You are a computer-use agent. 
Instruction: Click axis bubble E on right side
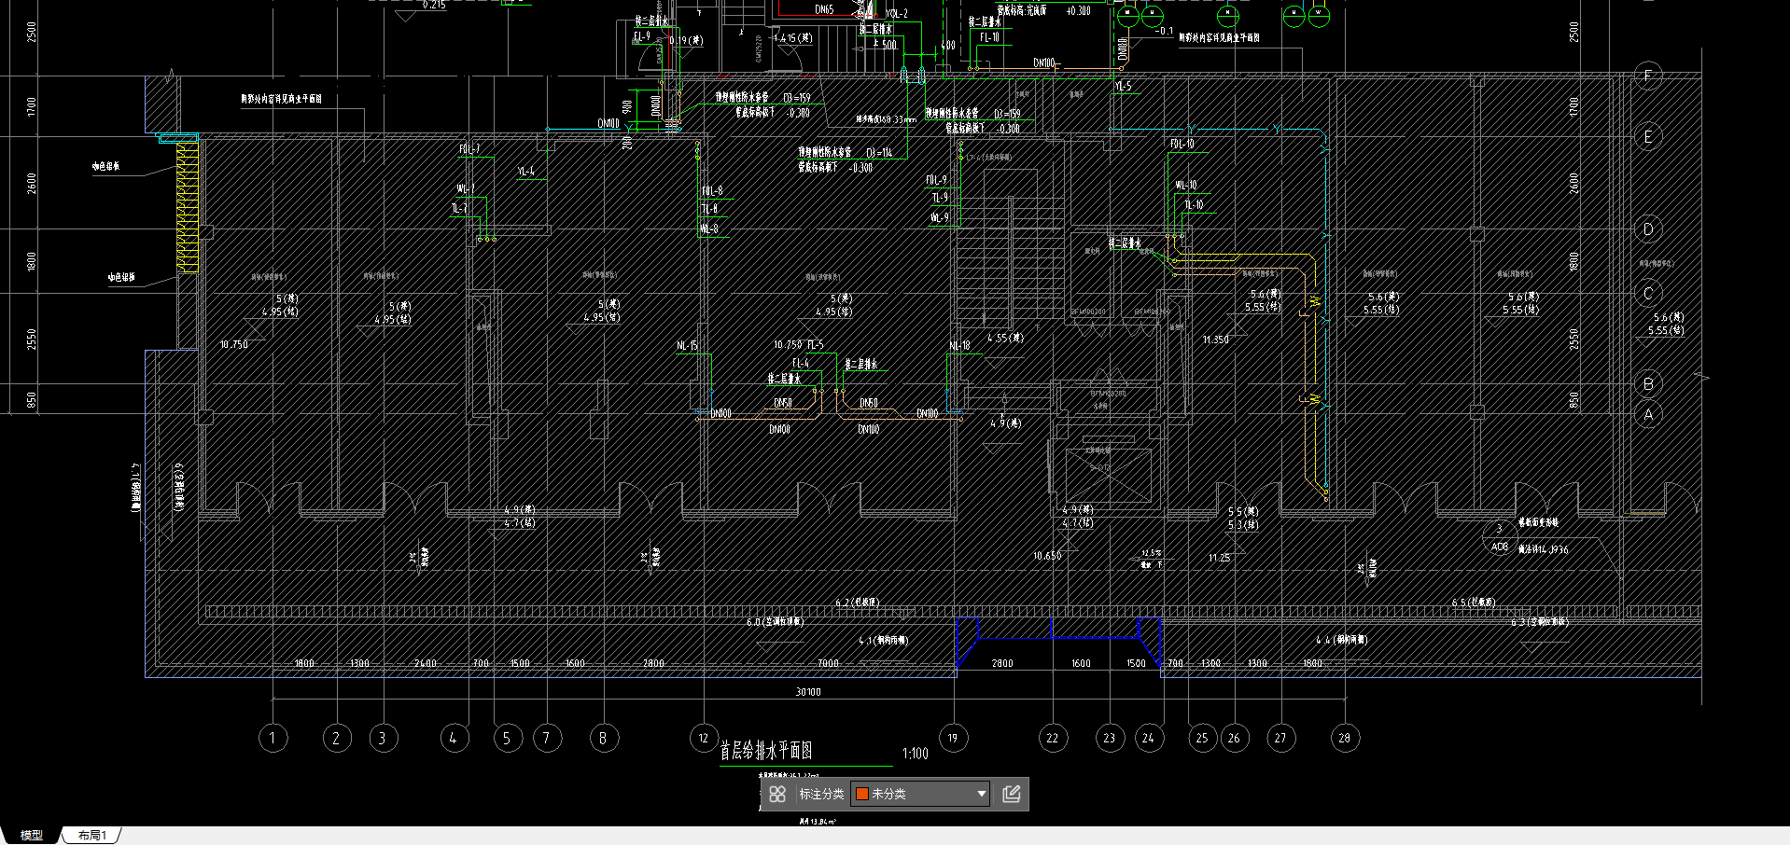[x=1648, y=137]
